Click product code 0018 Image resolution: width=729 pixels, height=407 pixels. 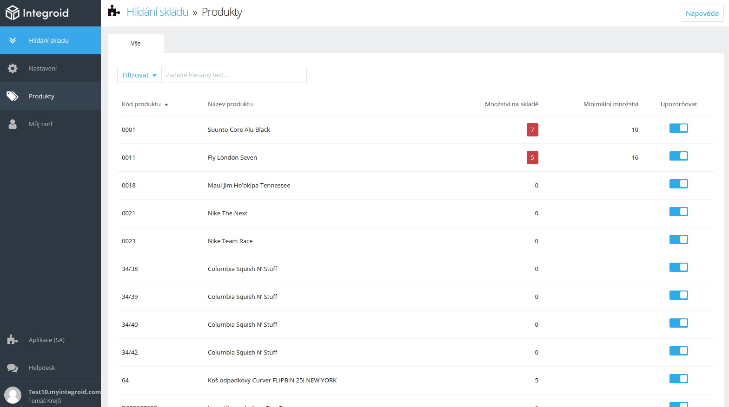pyautogui.click(x=129, y=185)
